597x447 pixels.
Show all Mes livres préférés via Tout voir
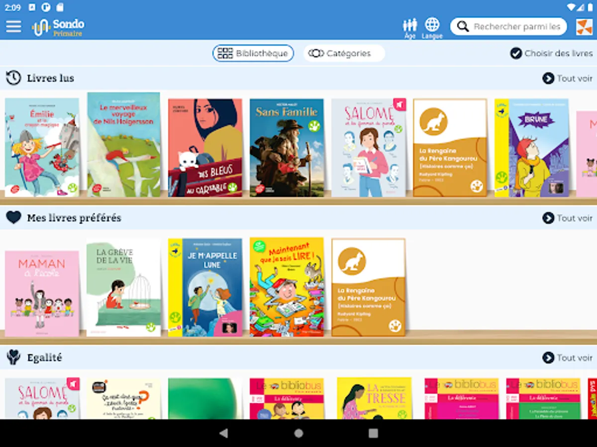(568, 218)
